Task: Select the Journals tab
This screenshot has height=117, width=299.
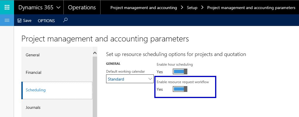Action: [33, 107]
